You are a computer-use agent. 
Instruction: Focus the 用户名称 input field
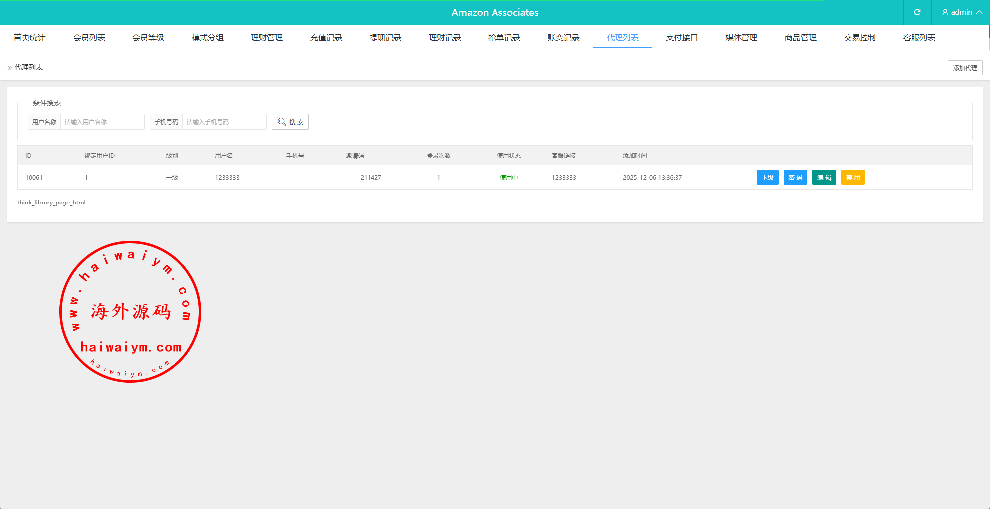(x=102, y=122)
